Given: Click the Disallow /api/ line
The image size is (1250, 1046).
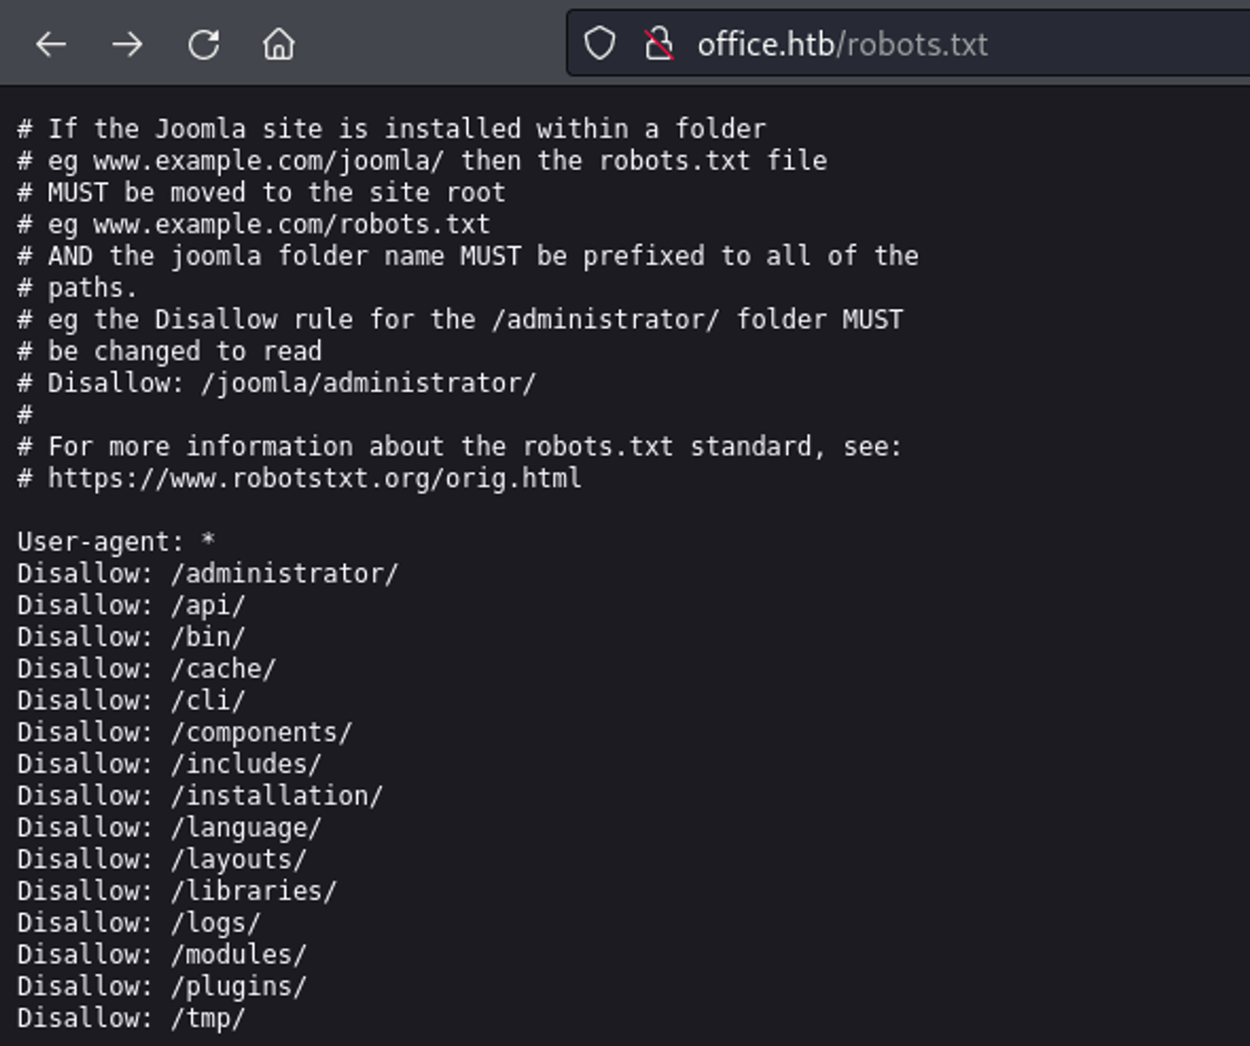Looking at the screenshot, I should point(131,605).
